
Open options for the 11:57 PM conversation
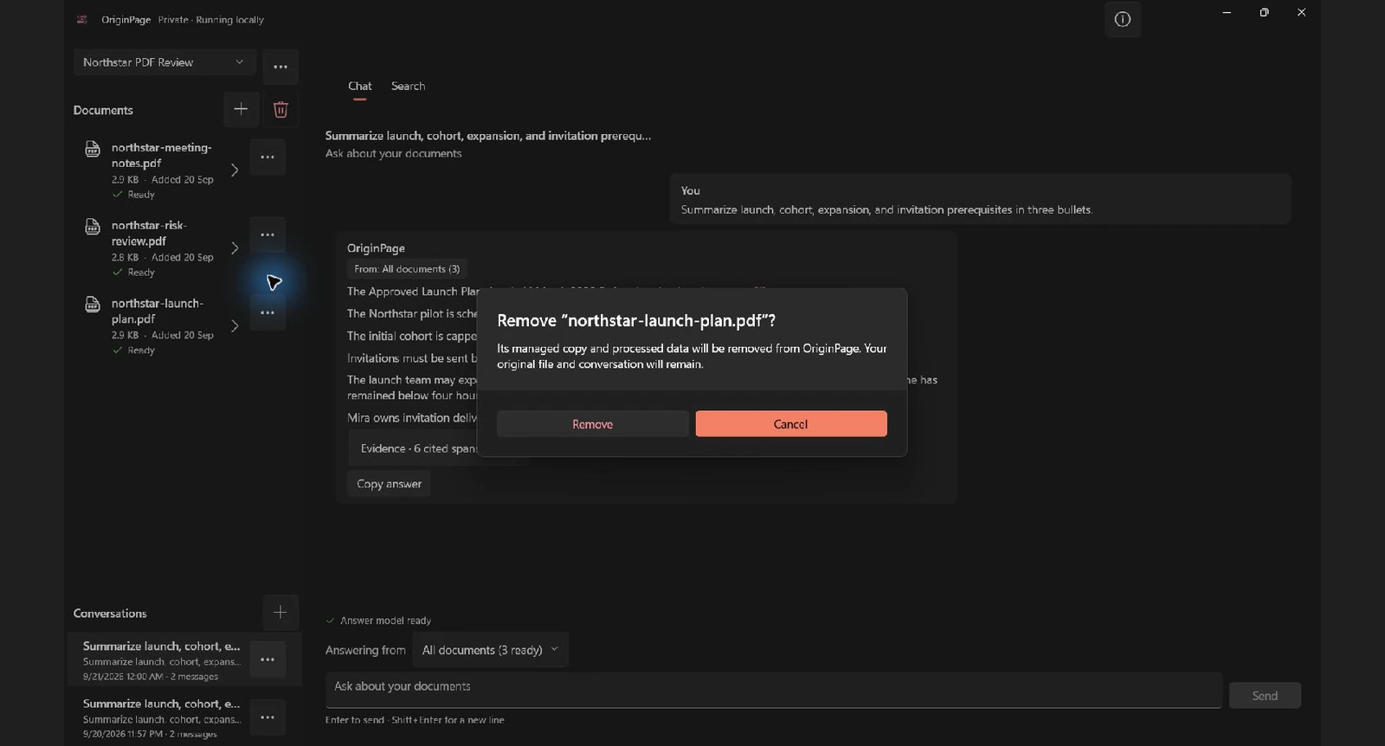[x=267, y=717]
